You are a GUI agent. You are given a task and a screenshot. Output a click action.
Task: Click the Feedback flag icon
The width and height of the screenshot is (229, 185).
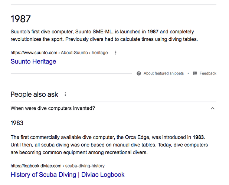click(195, 73)
